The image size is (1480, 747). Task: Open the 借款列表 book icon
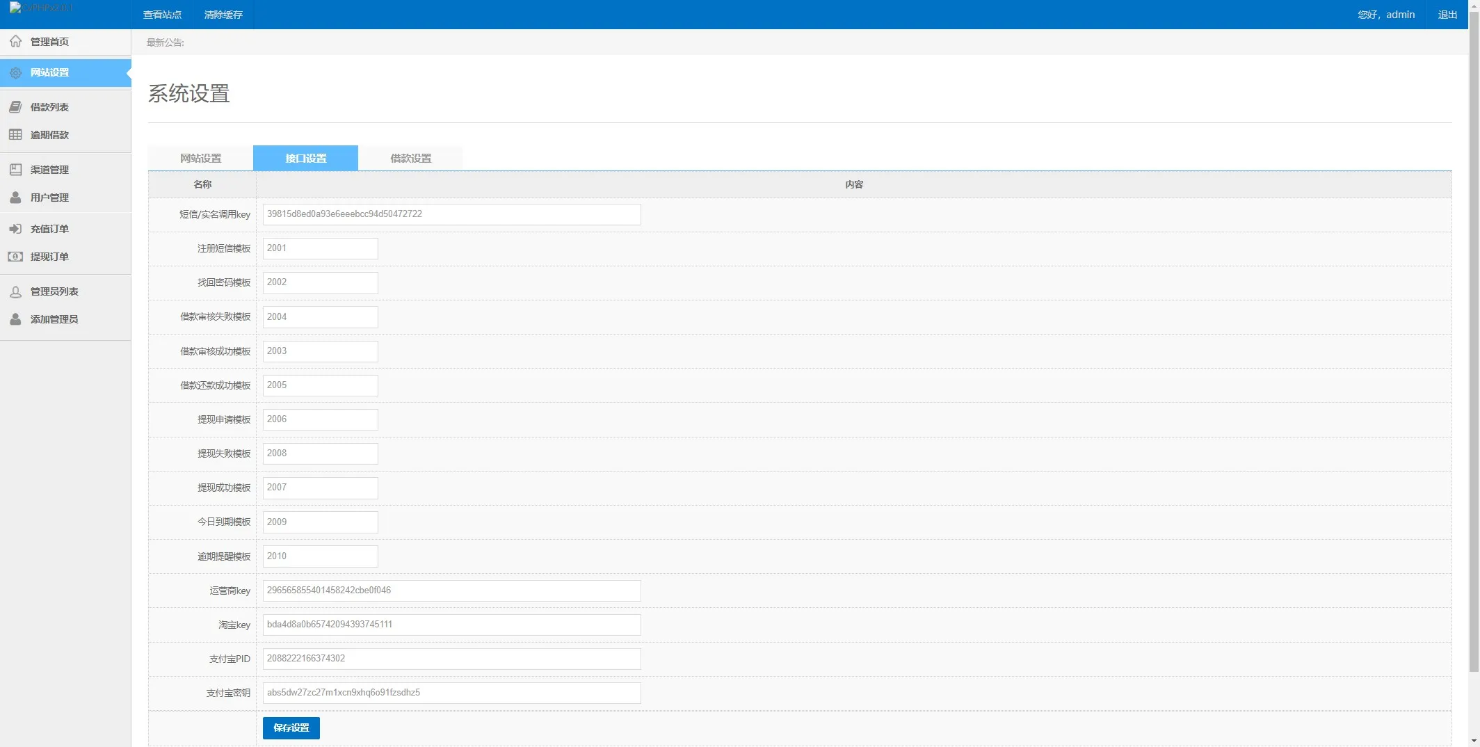point(15,107)
